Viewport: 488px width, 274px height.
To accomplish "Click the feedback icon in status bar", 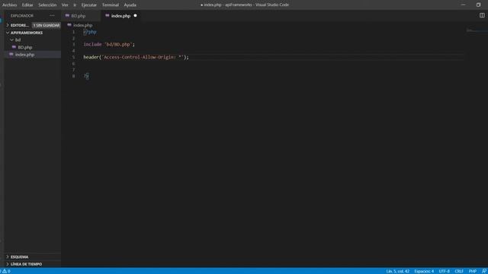I will (484, 271).
